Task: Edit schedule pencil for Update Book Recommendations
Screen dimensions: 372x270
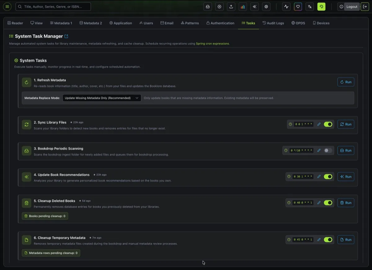Action: click(319, 176)
